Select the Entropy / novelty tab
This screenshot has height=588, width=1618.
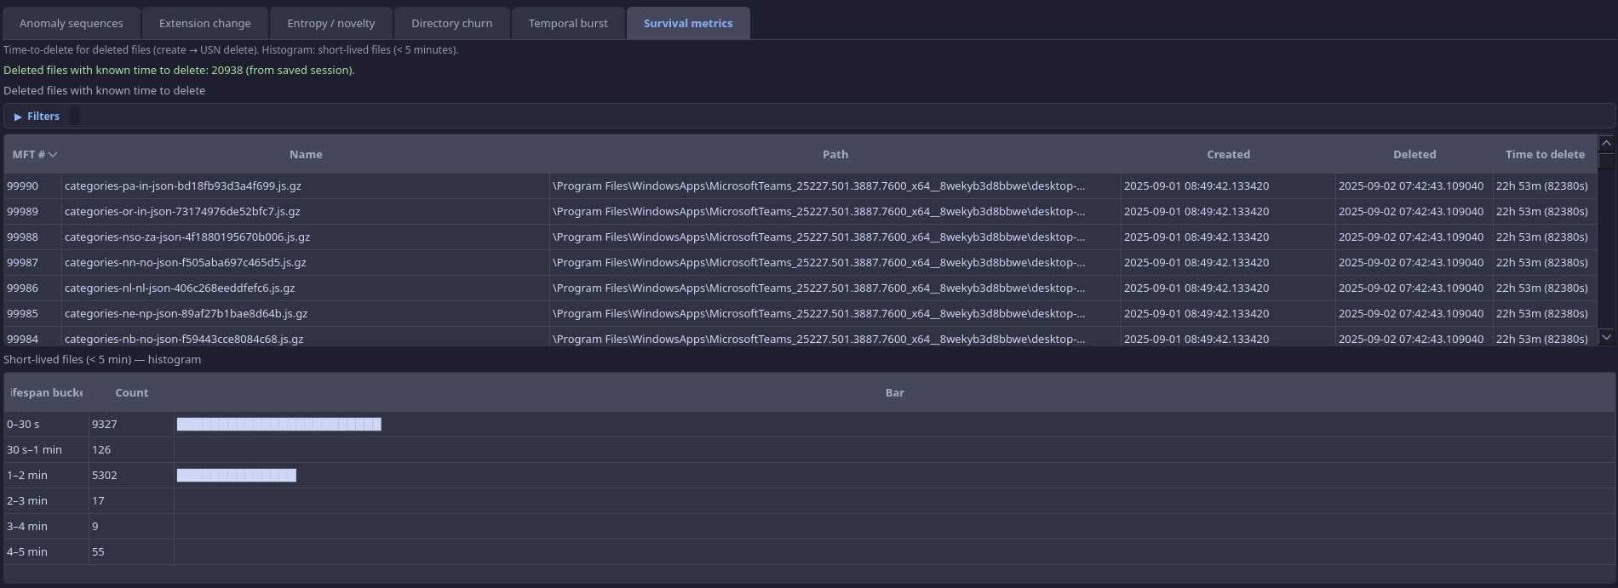coord(330,23)
